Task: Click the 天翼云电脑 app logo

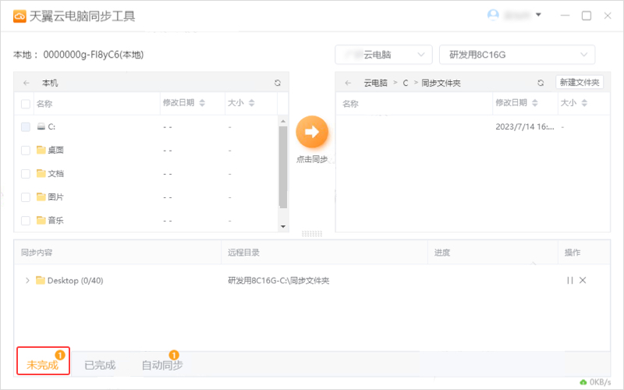Action: coord(19,16)
